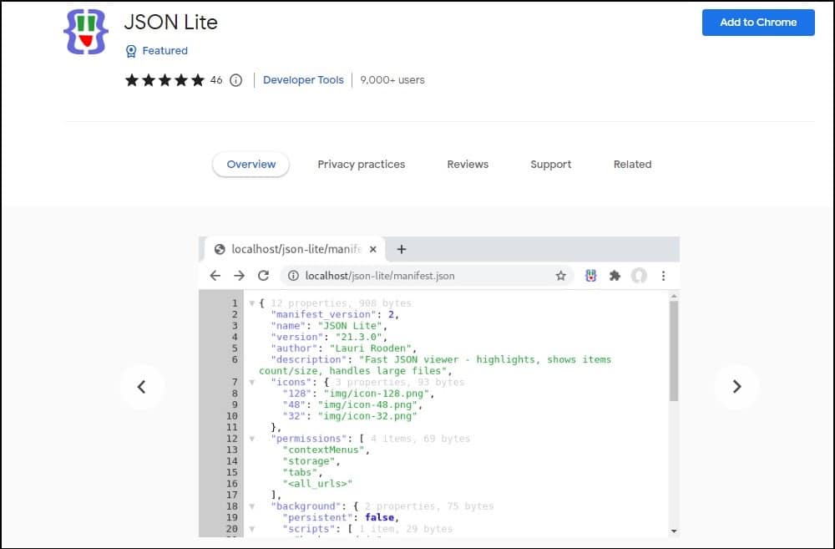Click the carousel next arrow
The height and width of the screenshot is (549, 835).
pos(736,387)
